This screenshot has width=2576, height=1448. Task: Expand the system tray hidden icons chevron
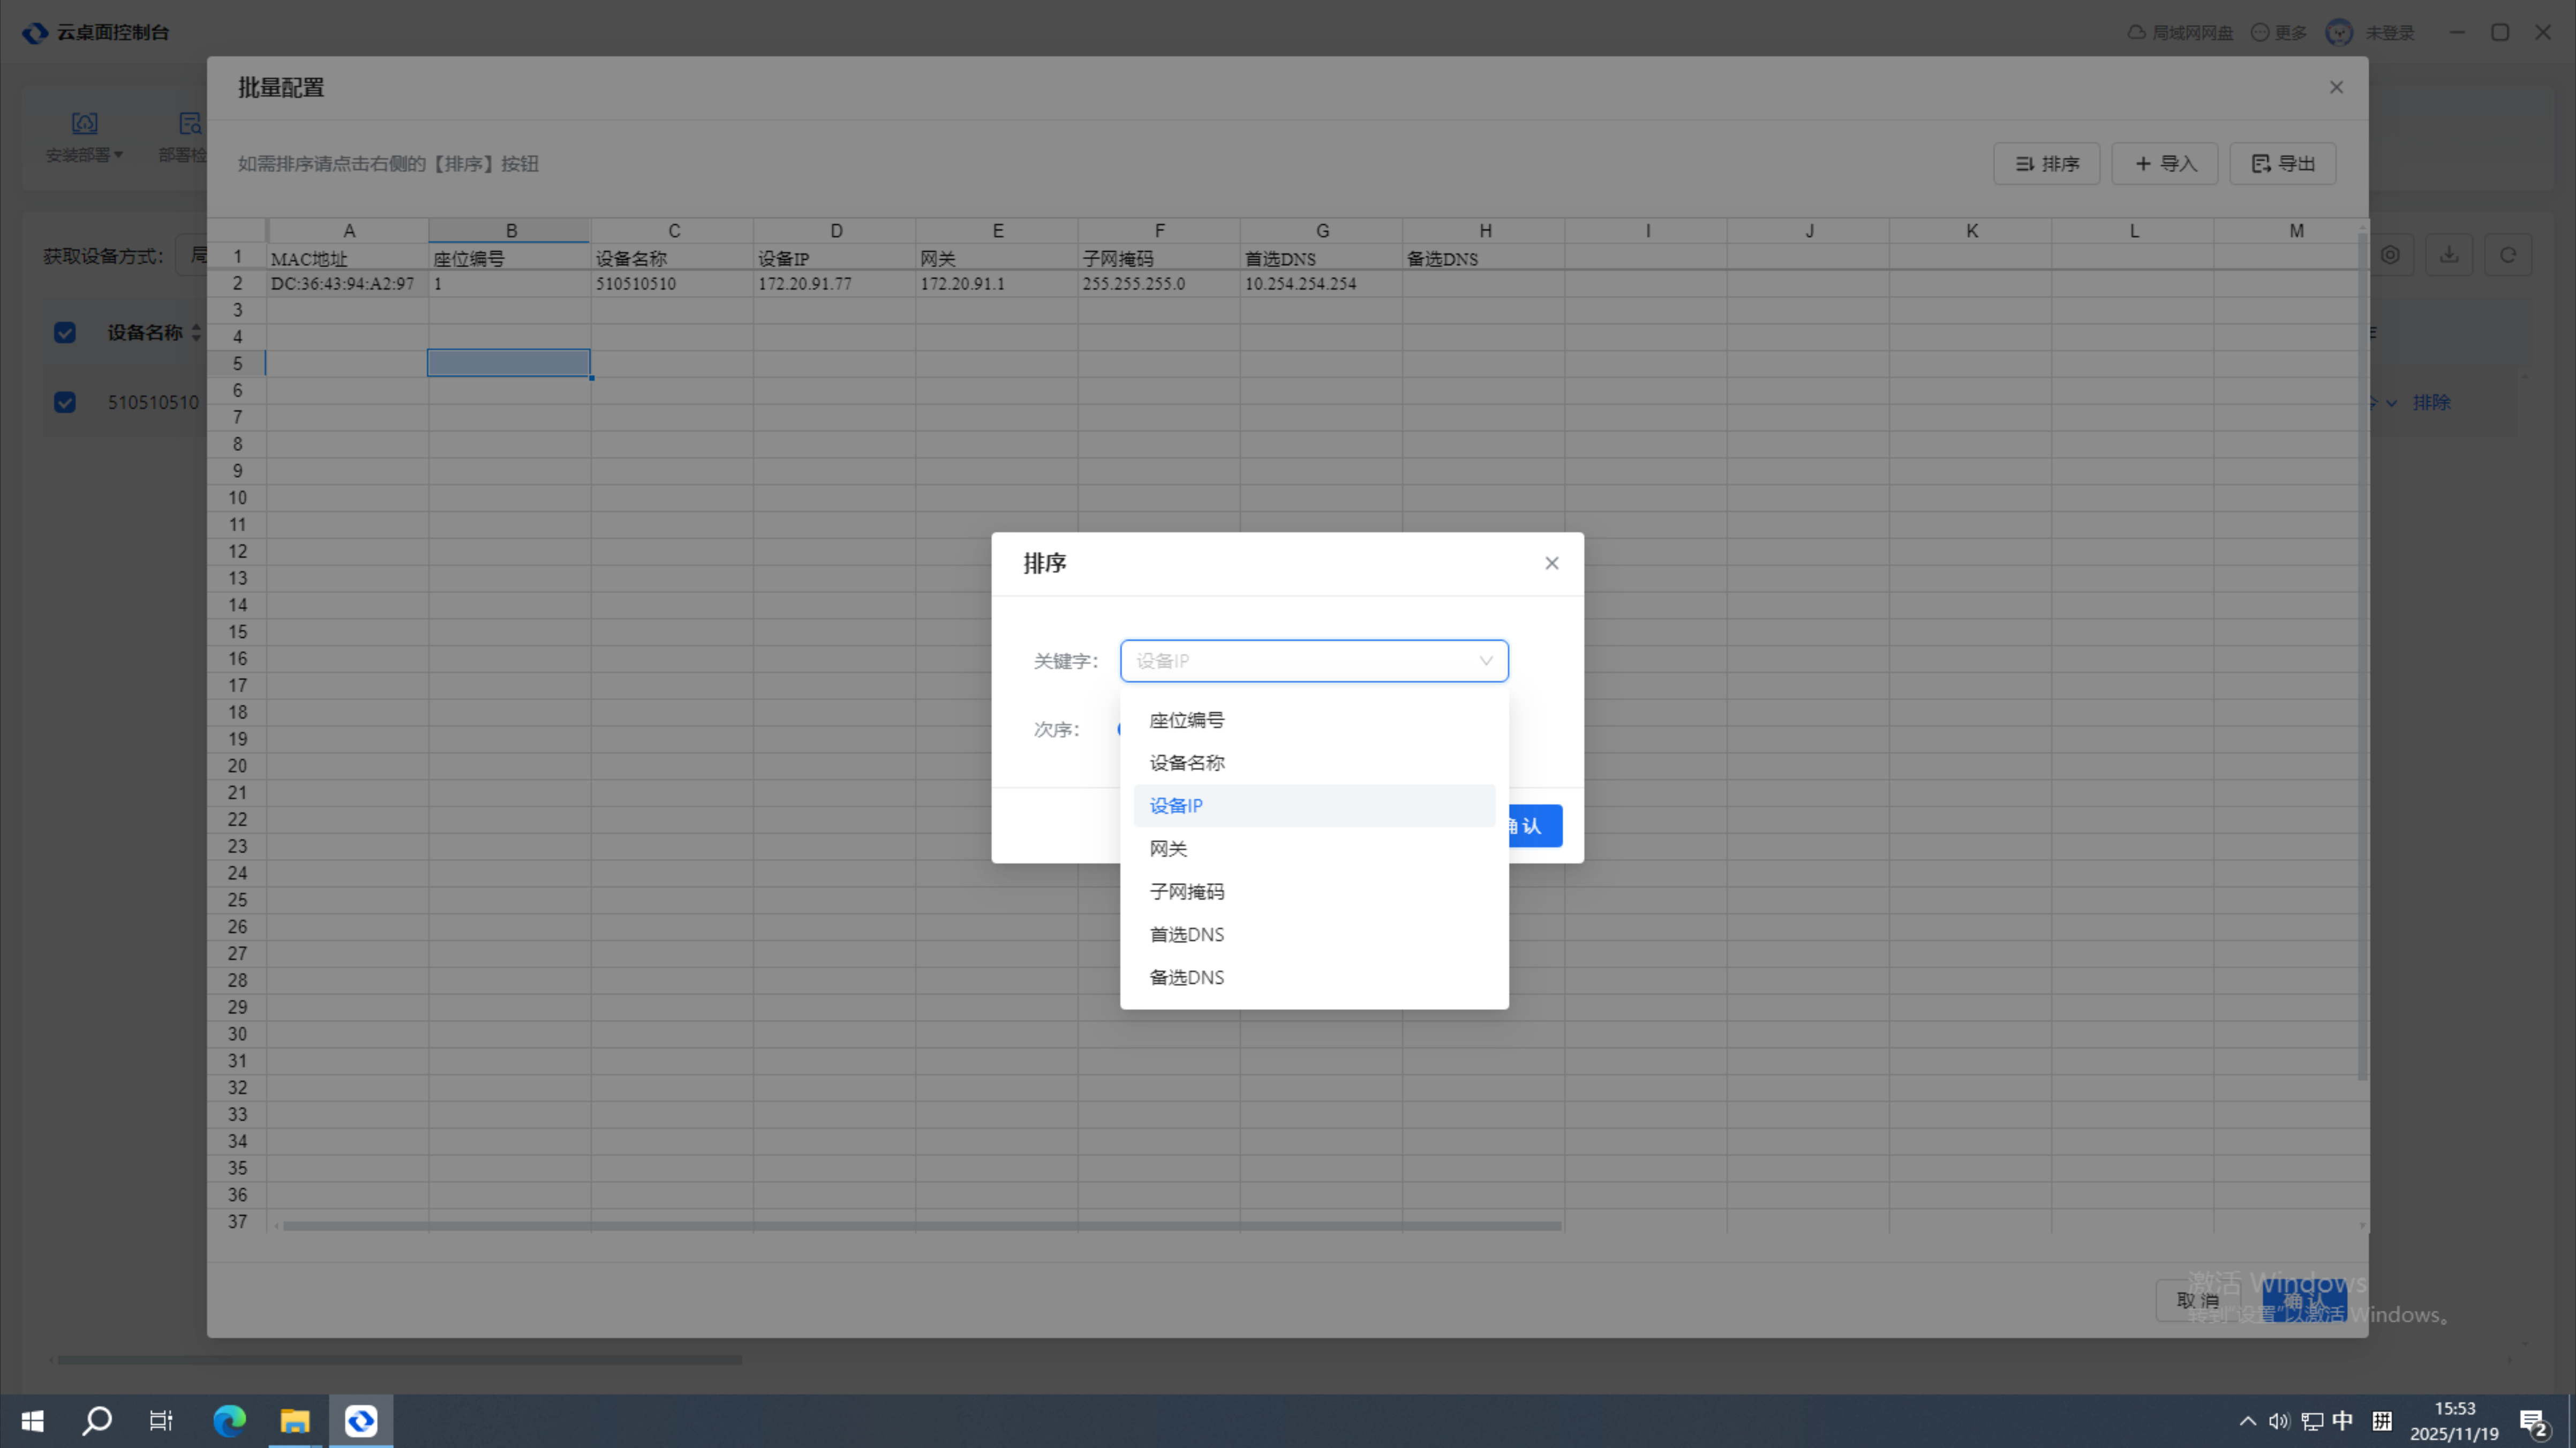tap(2247, 1421)
